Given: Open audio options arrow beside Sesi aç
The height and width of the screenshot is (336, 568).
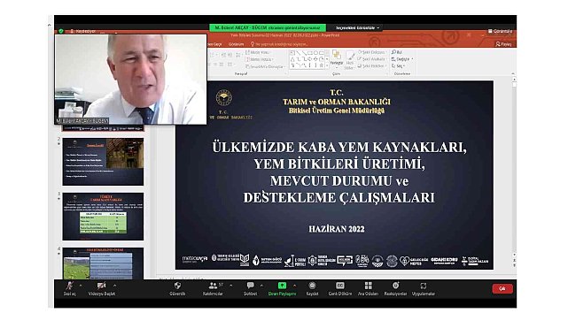Looking at the screenshot, I should pos(81,286).
